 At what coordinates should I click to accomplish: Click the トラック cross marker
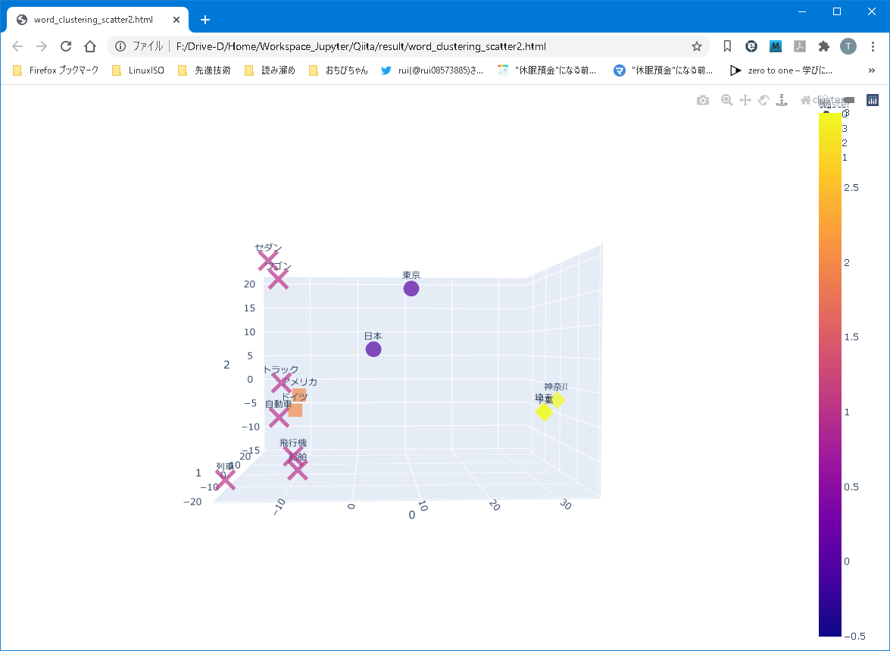point(281,383)
